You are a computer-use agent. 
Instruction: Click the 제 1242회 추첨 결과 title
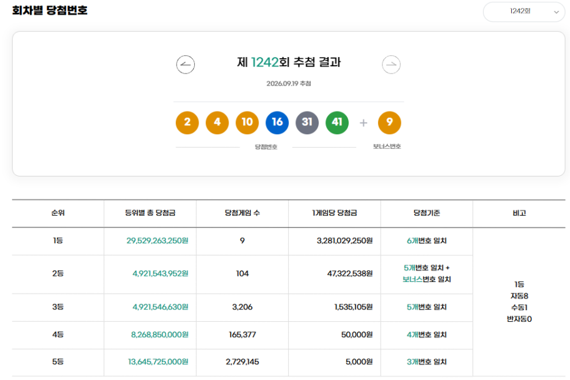click(289, 62)
